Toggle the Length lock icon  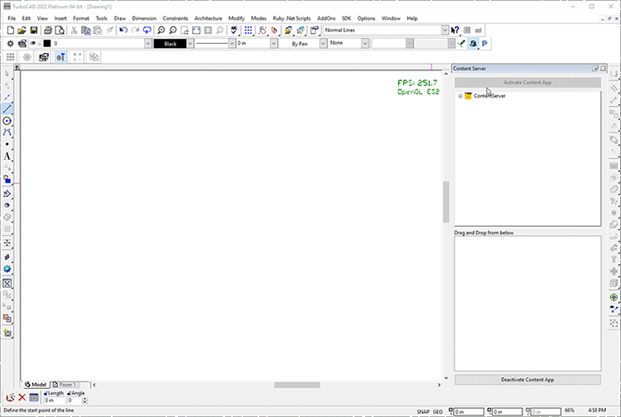coord(46,394)
